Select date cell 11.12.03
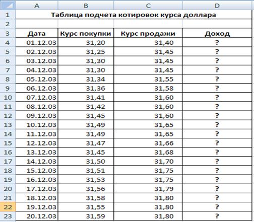This screenshot has width=254, height=222. 37,134
